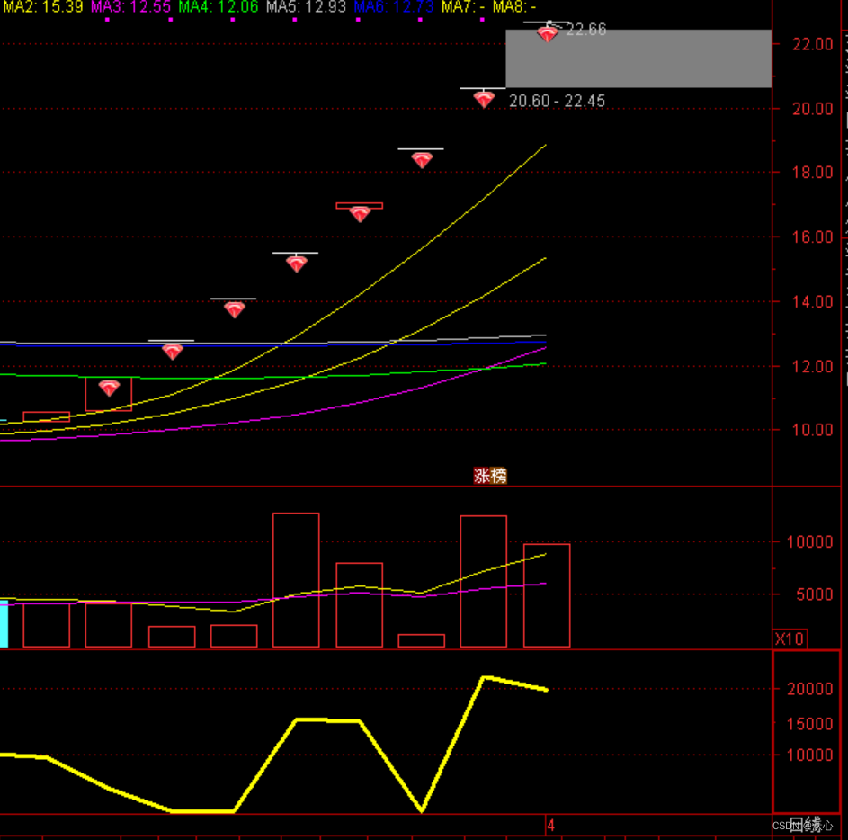The image size is (848, 840).
Task: Select the diamond marker on the blue MA line
Action: (x=172, y=353)
